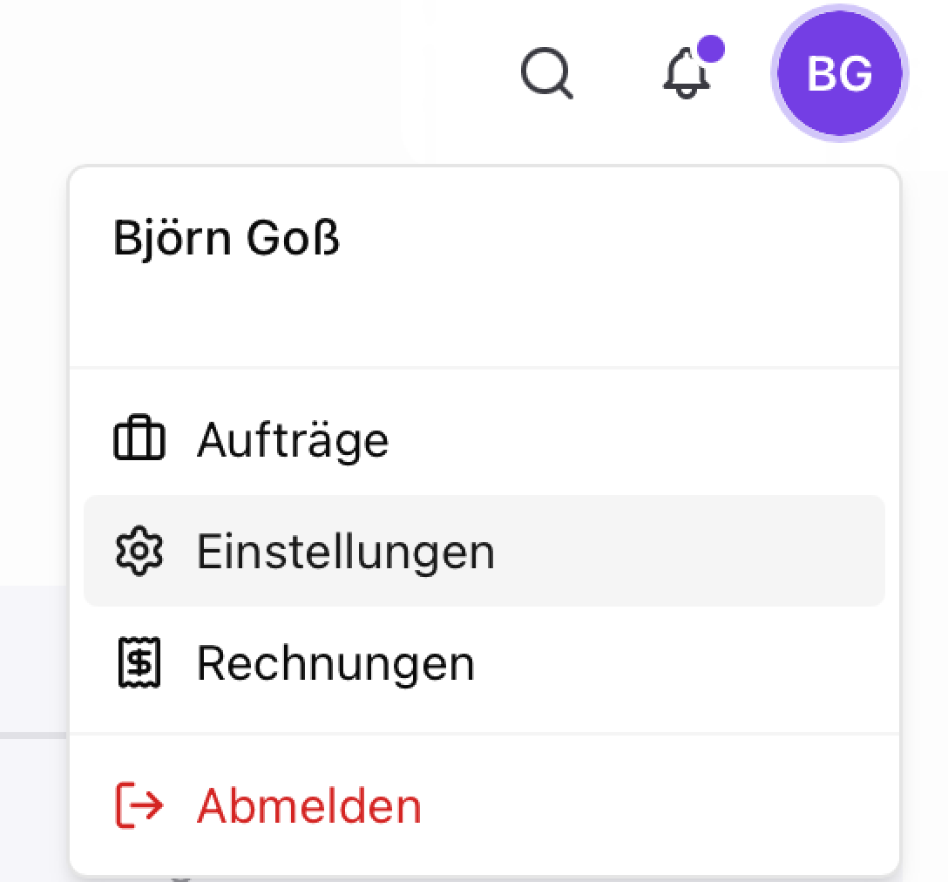This screenshot has height=882, width=948.
Task: Click the Aufträge text label
Action: tap(294, 441)
